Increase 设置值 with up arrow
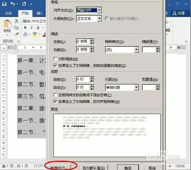191x170 pixels. (x=158, y=86)
